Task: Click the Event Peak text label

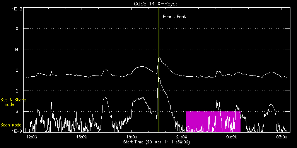Action: 174,17
